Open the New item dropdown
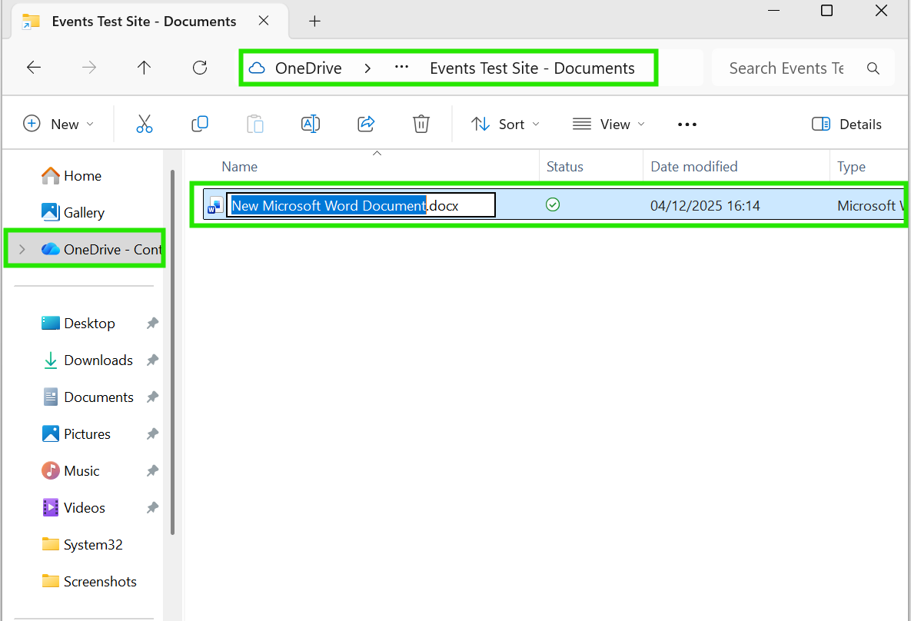Image resolution: width=911 pixels, height=621 pixels. pyautogui.click(x=58, y=124)
